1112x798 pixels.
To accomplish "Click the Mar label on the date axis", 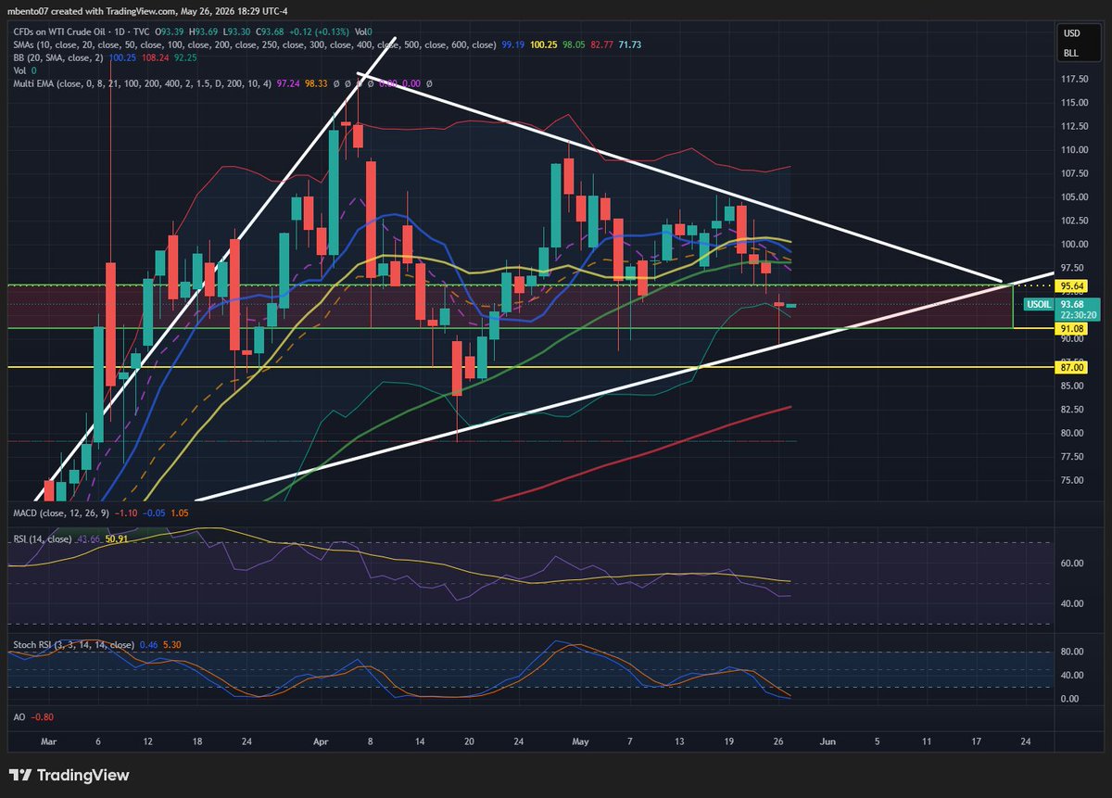I will point(49,742).
